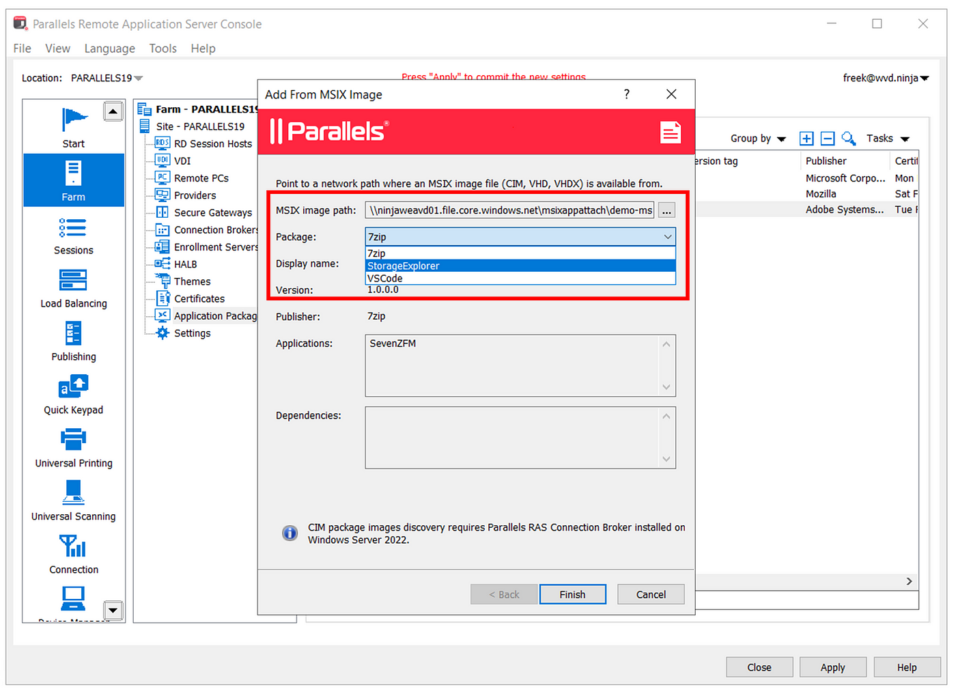956x689 pixels.
Task: Click the Apply button in console
Action: (x=832, y=667)
